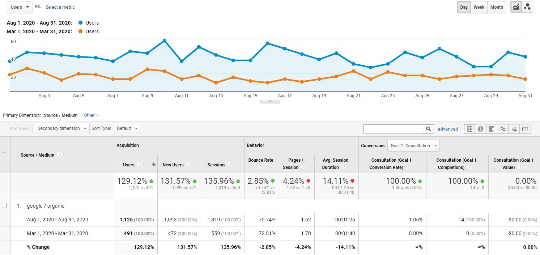Expand the Other primary dimension menu
Viewport: 540px width, 255px height.
click(92, 115)
